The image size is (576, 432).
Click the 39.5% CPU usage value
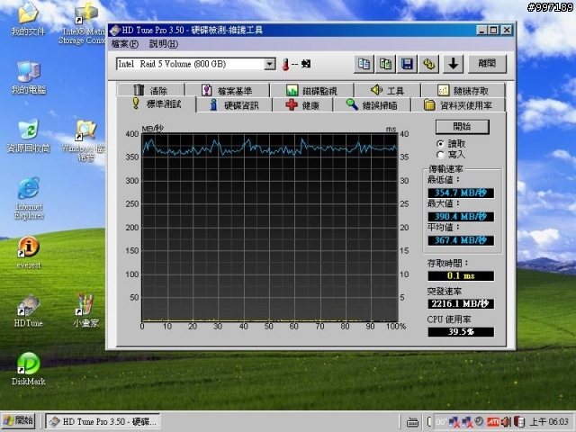click(x=461, y=332)
